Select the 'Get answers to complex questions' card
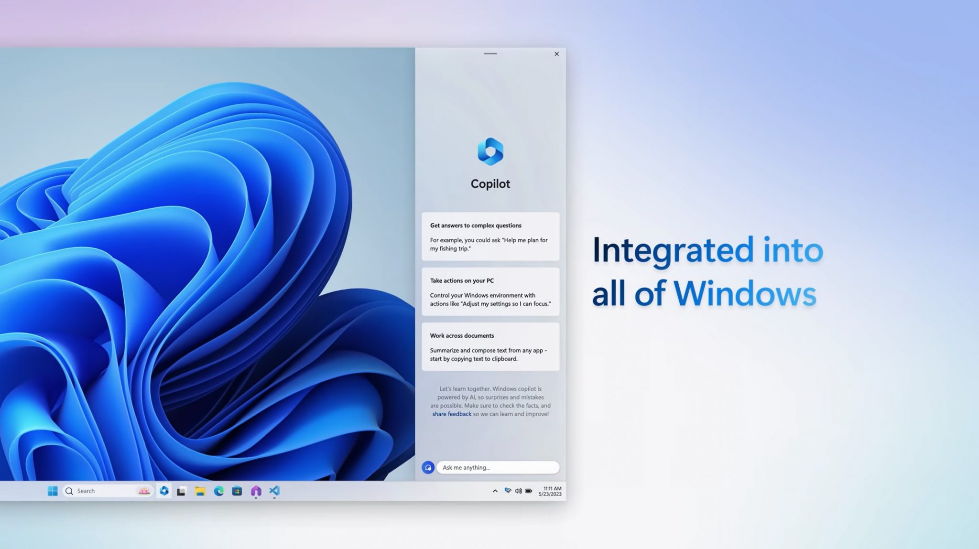 490,237
